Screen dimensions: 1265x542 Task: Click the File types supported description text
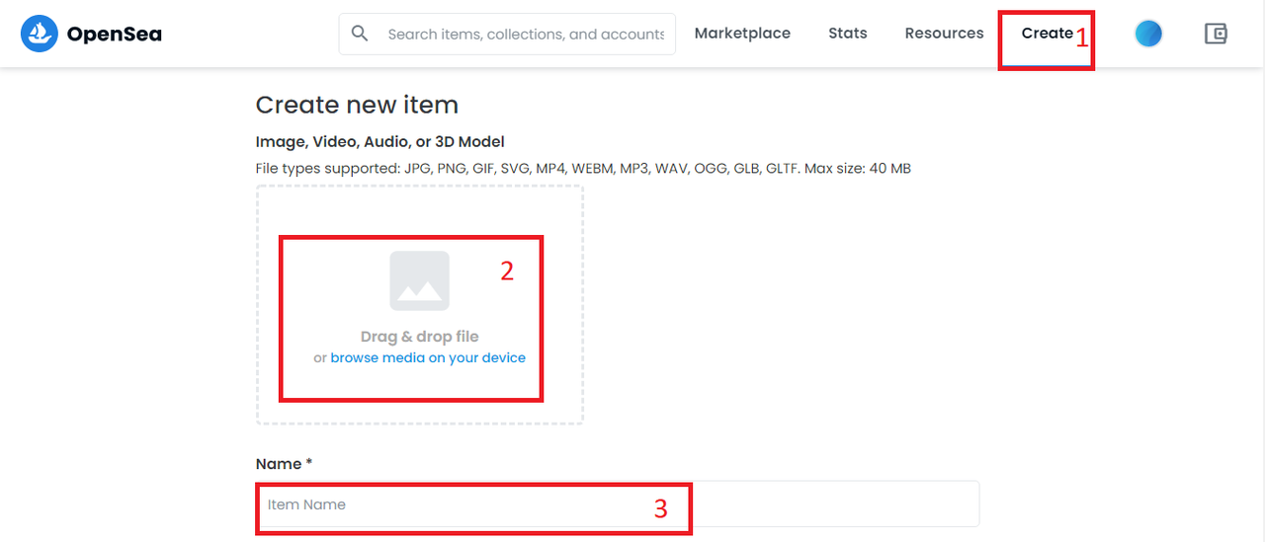click(x=583, y=169)
